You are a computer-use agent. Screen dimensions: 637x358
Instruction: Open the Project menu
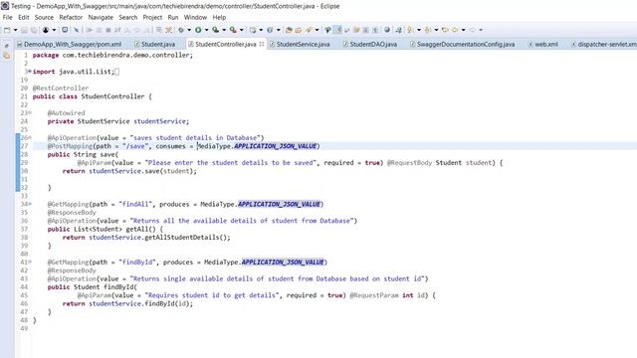[x=152, y=18]
